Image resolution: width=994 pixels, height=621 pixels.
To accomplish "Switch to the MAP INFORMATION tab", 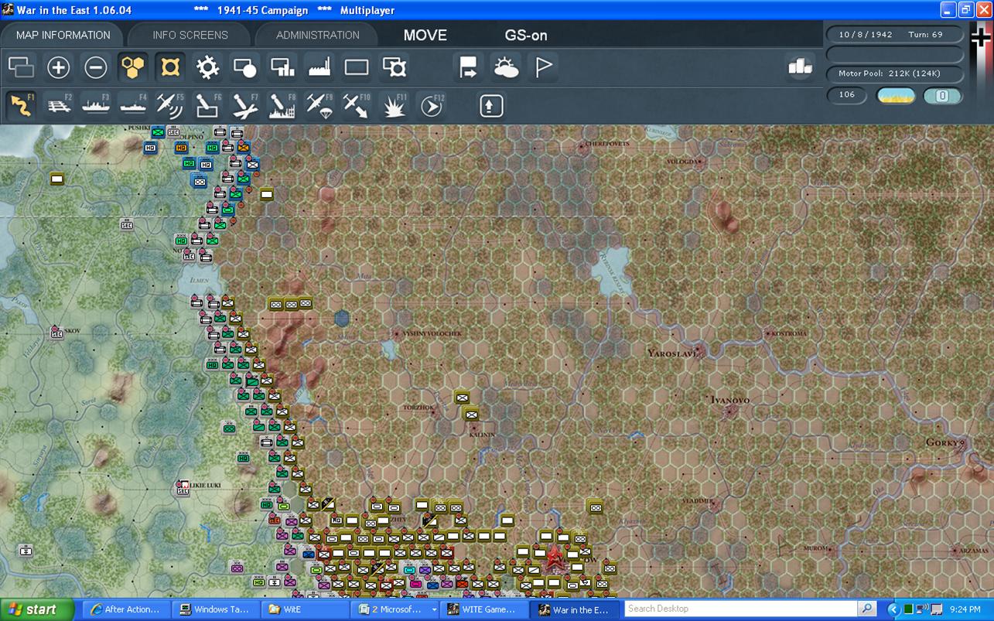I will [x=63, y=35].
